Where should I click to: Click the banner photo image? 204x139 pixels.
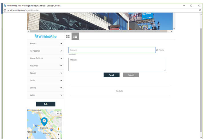(x=100, y=21)
